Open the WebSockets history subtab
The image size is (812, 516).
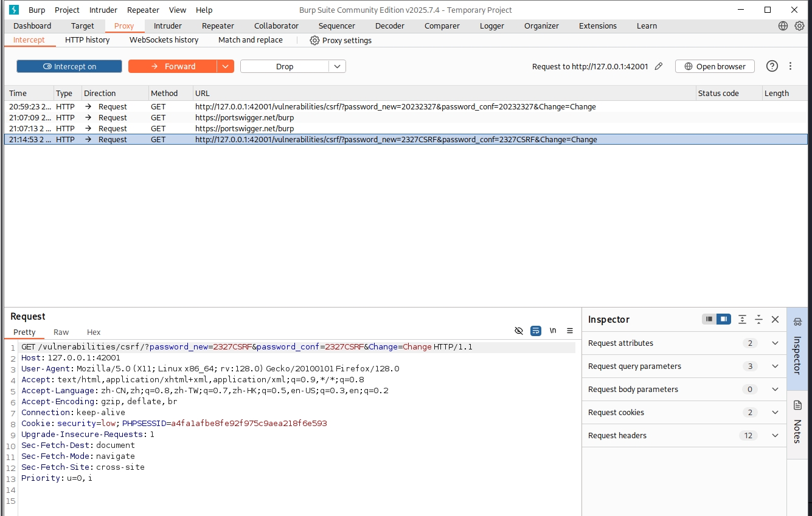click(164, 40)
